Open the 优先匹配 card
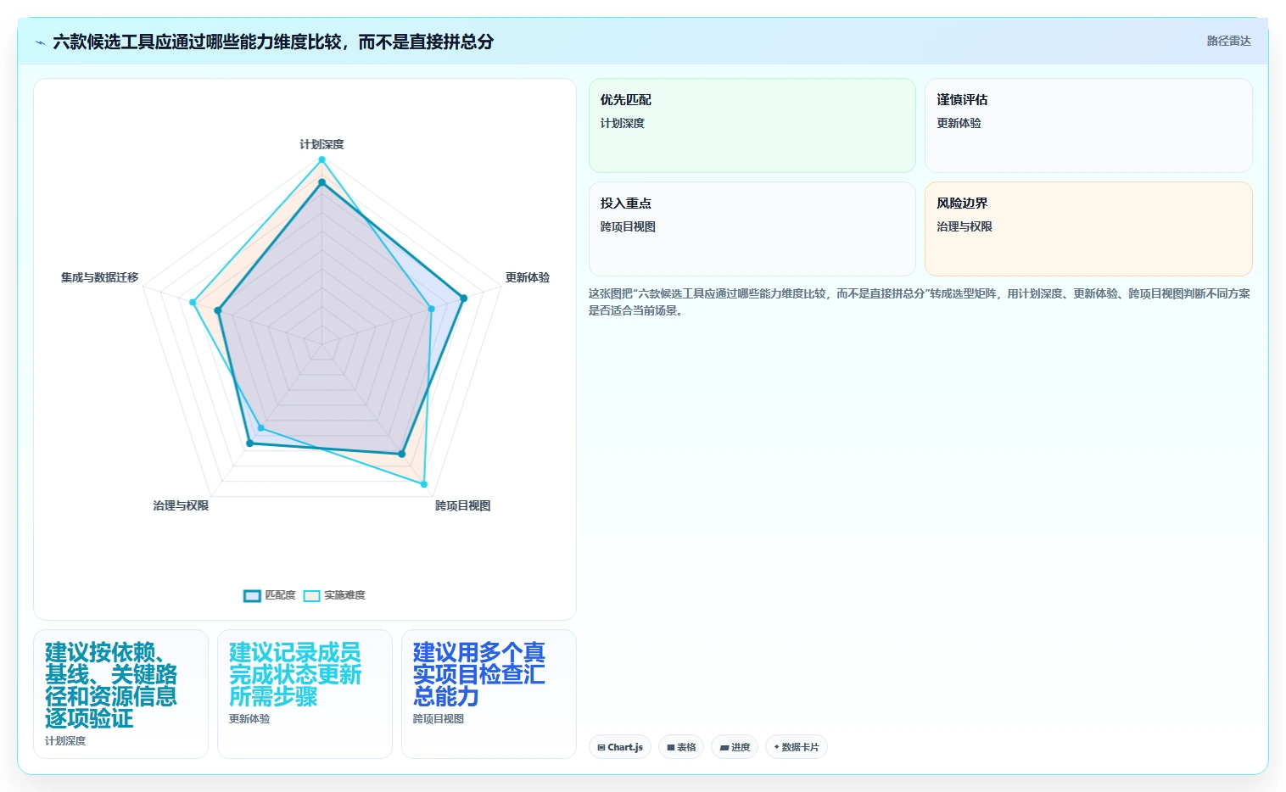Viewport: 1286px width, 792px height. (x=752, y=125)
